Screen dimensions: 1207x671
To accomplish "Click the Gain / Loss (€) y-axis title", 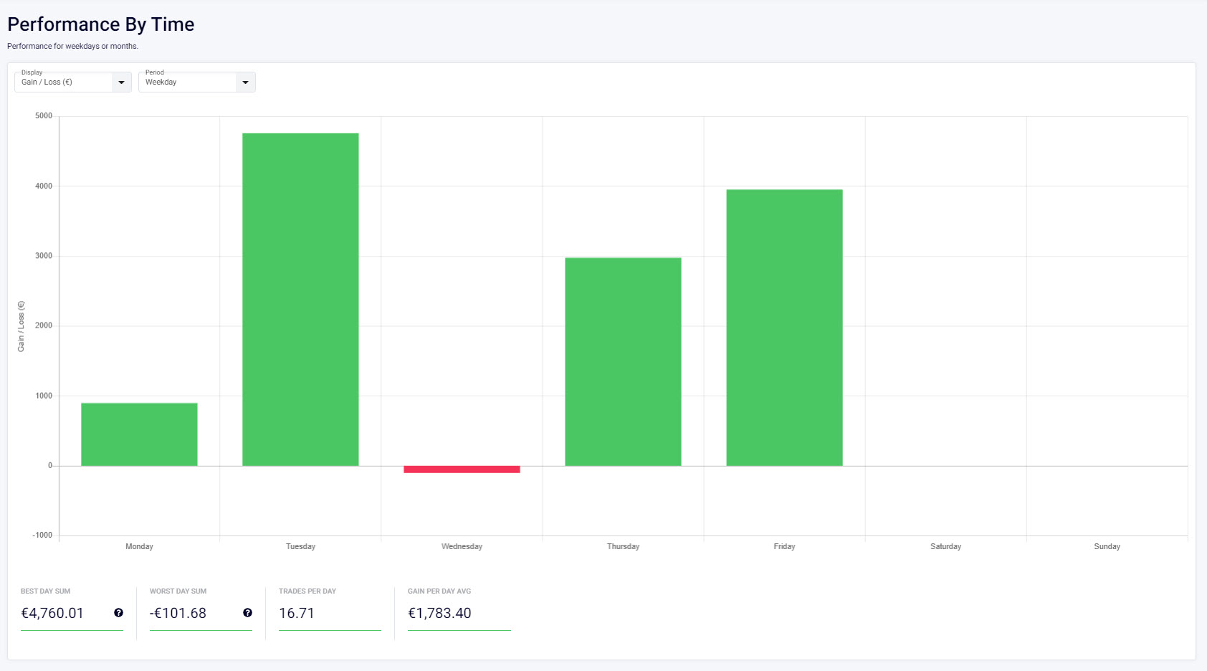I will coord(21,326).
